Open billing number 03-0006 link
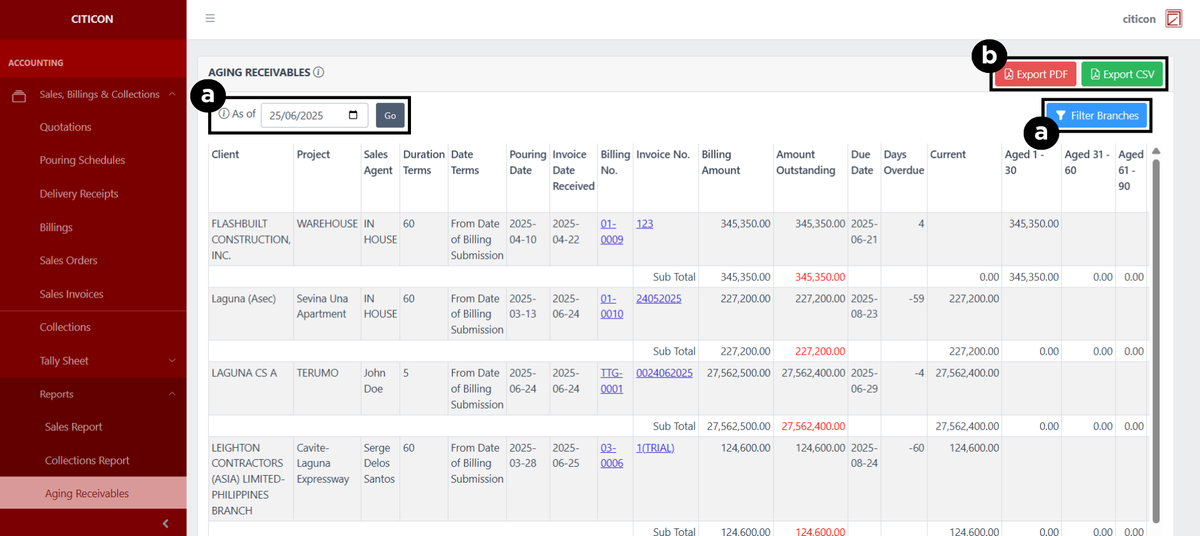The width and height of the screenshot is (1200, 536). click(611, 455)
